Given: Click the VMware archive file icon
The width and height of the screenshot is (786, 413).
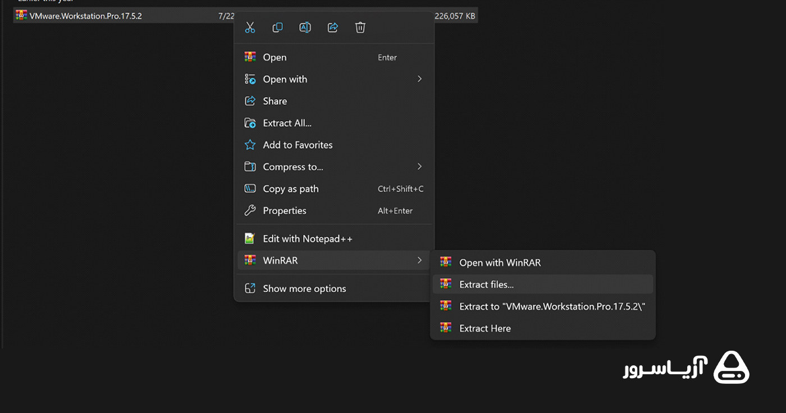Looking at the screenshot, I should (x=21, y=15).
